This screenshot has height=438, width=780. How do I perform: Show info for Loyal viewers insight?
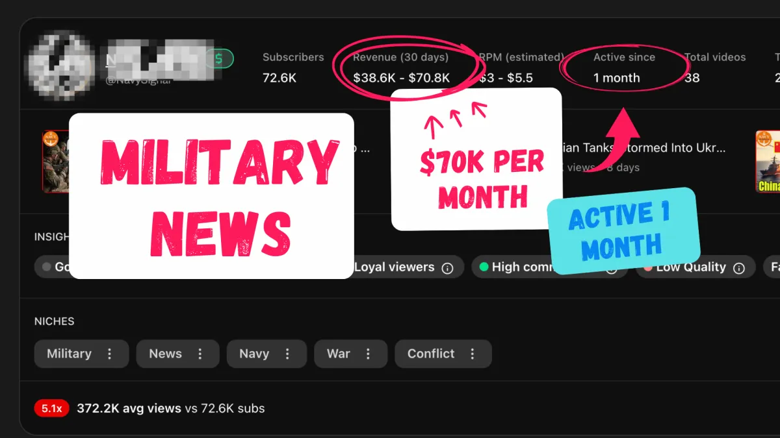click(447, 267)
